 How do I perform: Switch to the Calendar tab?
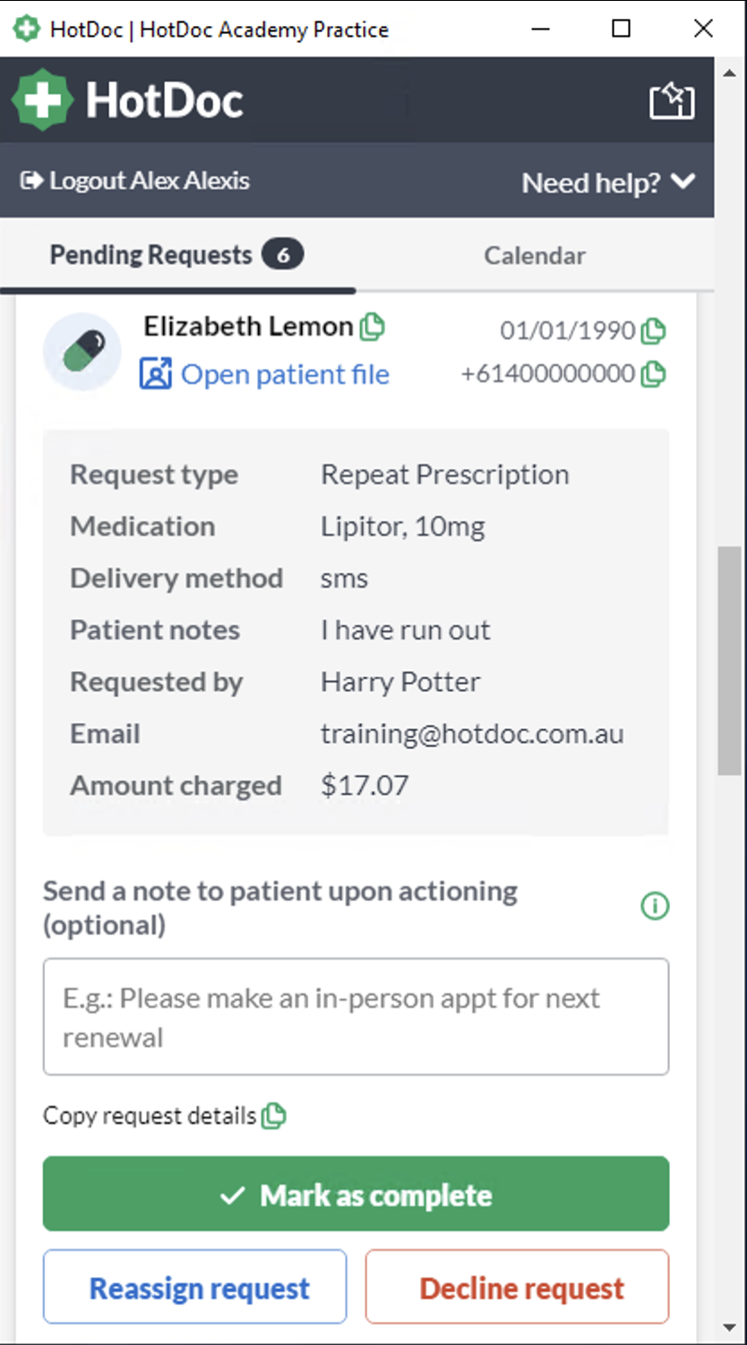535,255
